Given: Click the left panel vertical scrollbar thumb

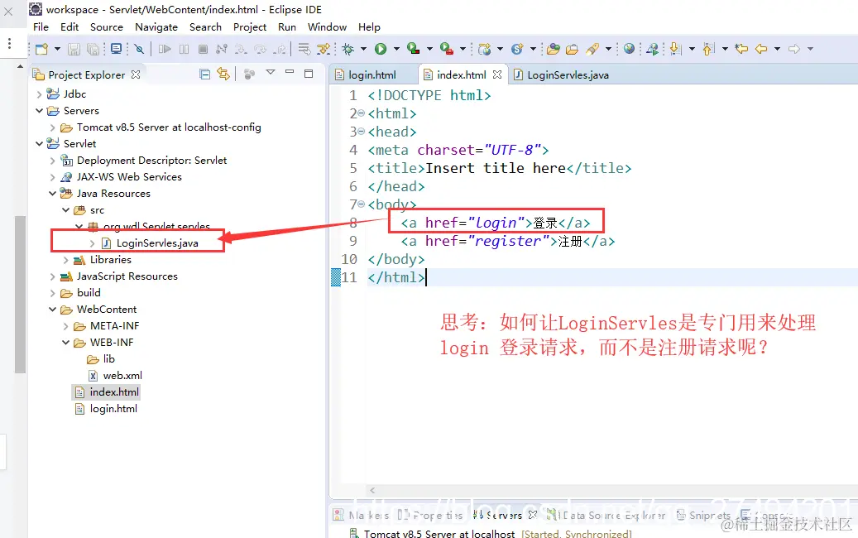Looking at the screenshot, I should coord(20,294).
